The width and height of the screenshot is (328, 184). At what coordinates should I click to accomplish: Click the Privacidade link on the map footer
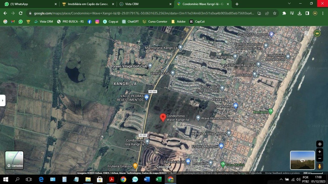255,173
